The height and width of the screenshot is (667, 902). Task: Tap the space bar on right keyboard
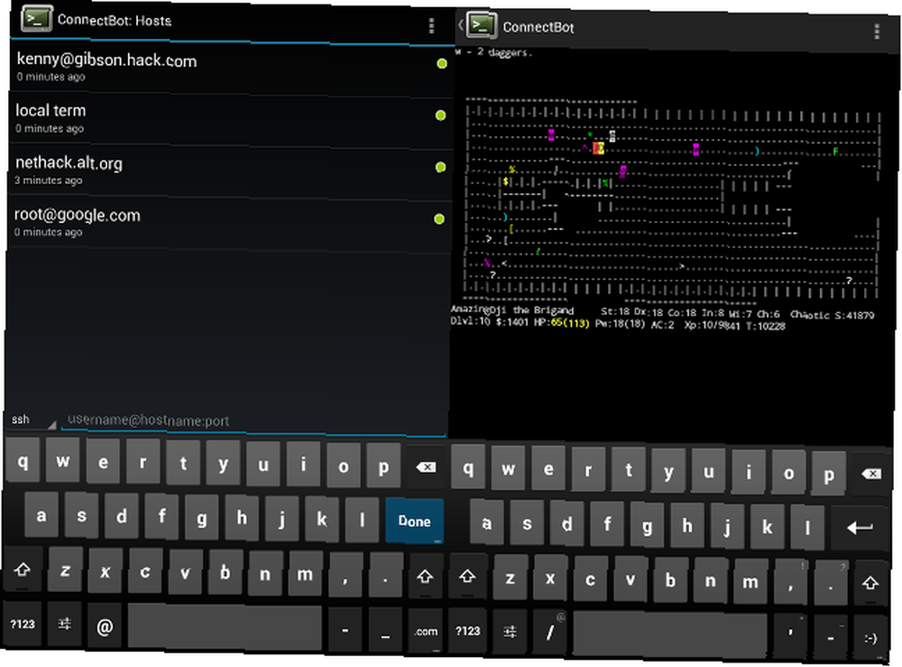point(669,635)
